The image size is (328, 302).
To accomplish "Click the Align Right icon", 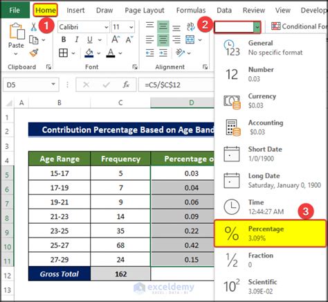I will click(176, 39).
